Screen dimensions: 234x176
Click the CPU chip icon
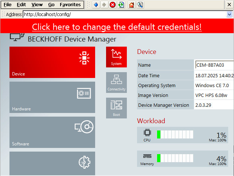pos(147,132)
